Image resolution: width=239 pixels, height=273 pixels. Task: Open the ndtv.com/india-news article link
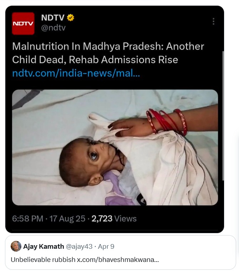coord(76,73)
